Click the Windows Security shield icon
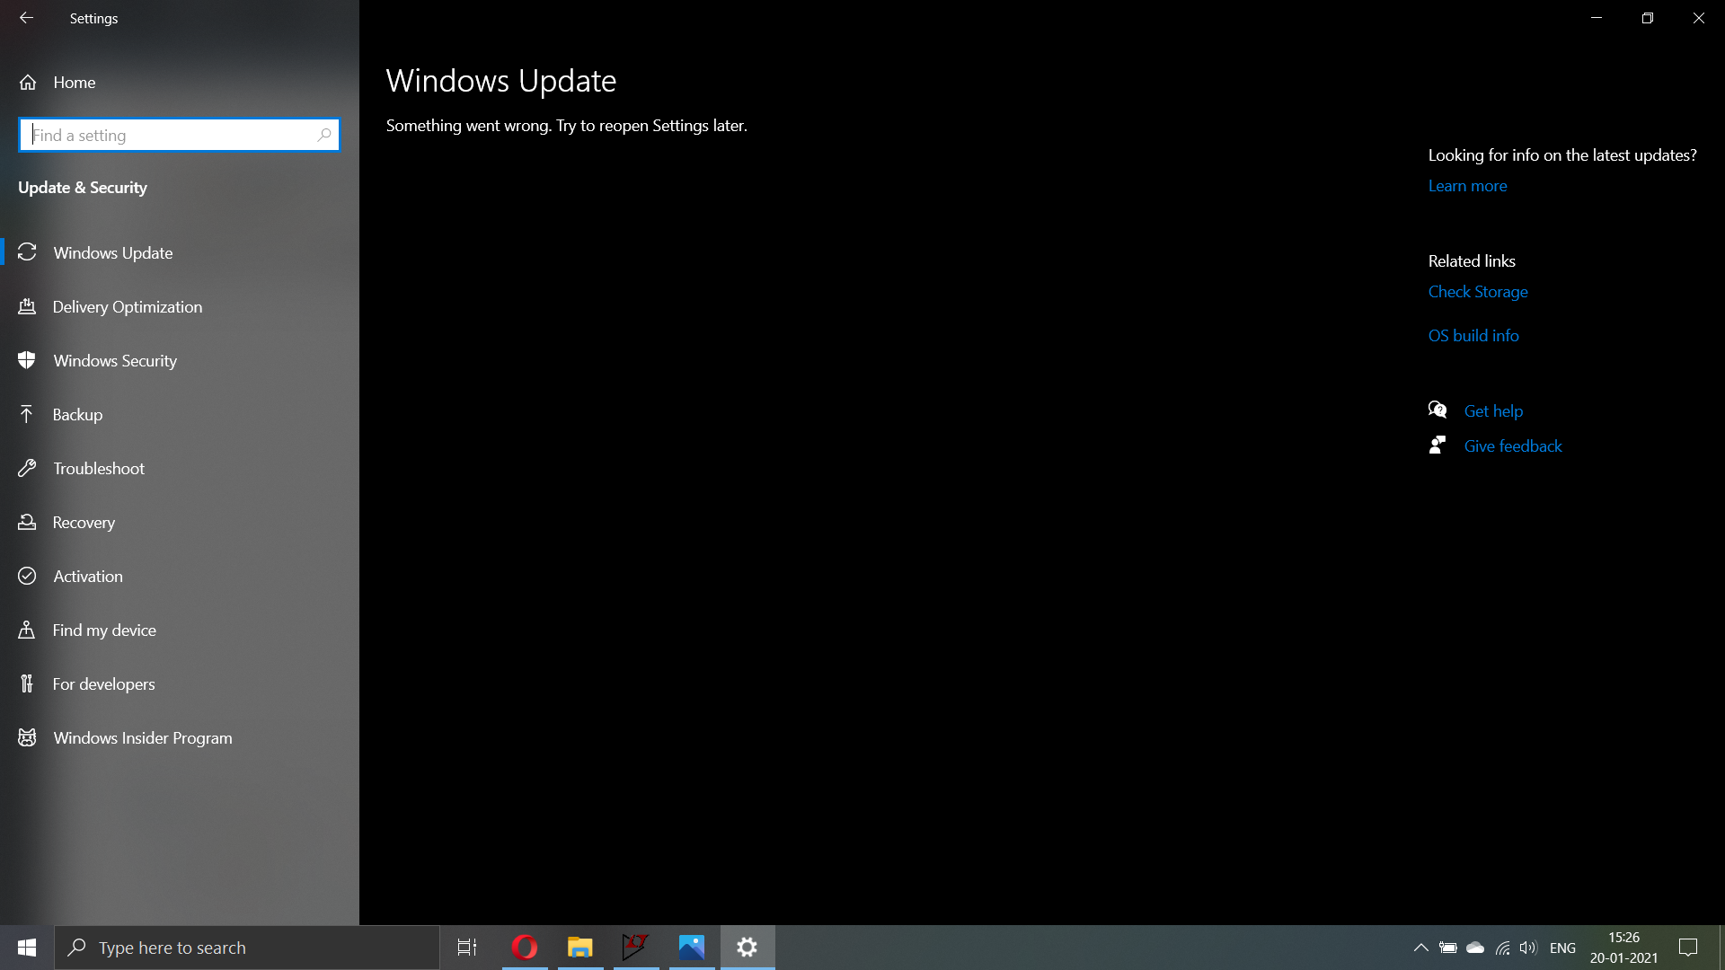 (x=27, y=360)
